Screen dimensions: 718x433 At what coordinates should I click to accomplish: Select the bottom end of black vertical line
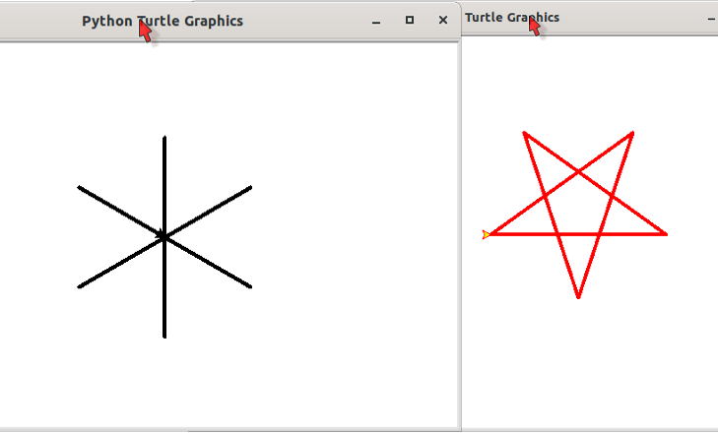pos(164,336)
